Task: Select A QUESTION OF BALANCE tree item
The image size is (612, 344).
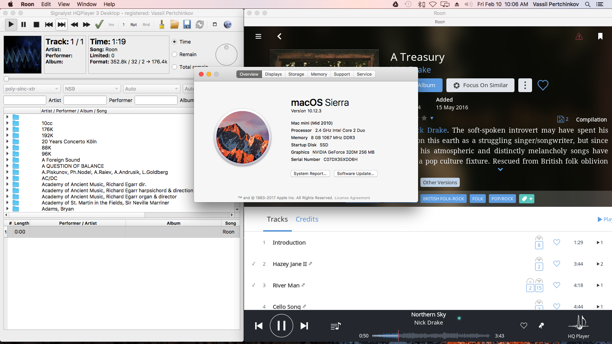Action: click(73, 166)
